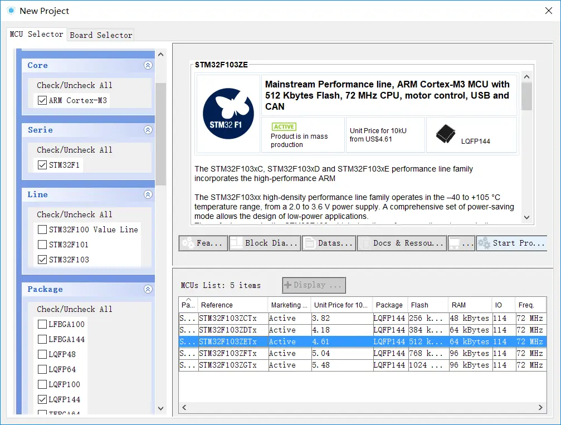561x425 pixels.
Task: Check the LQFP100 package checkbox
Action: coord(42,384)
